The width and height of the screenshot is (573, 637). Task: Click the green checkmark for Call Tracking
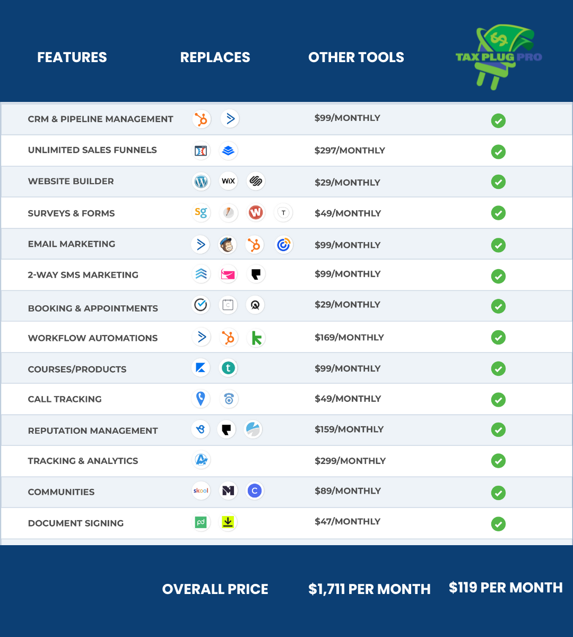pyautogui.click(x=498, y=400)
